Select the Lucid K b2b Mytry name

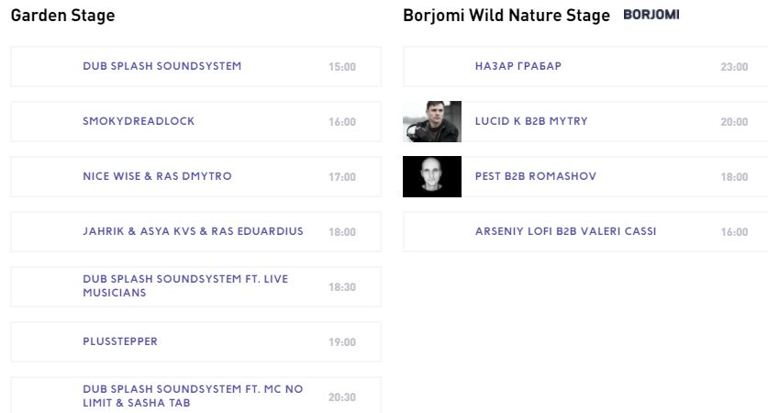(x=530, y=121)
